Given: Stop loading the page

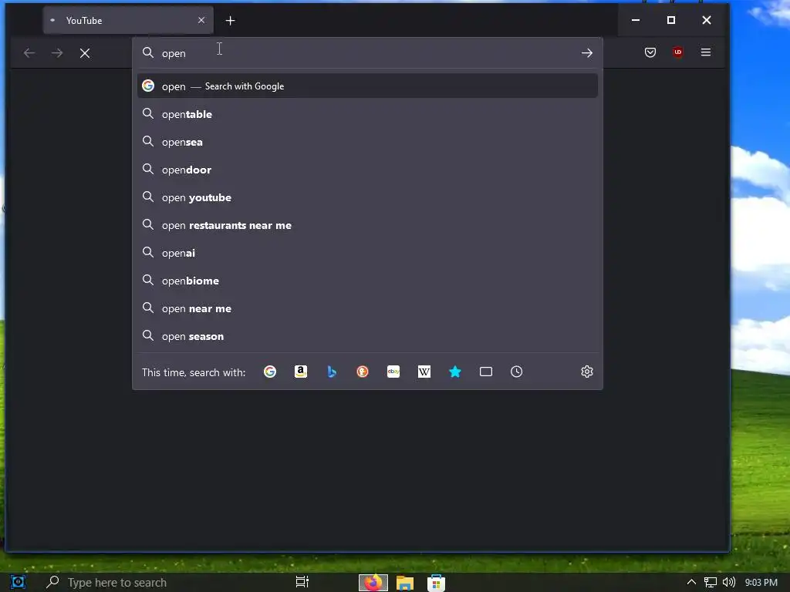Looking at the screenshot, I should [x=85, y=53].
